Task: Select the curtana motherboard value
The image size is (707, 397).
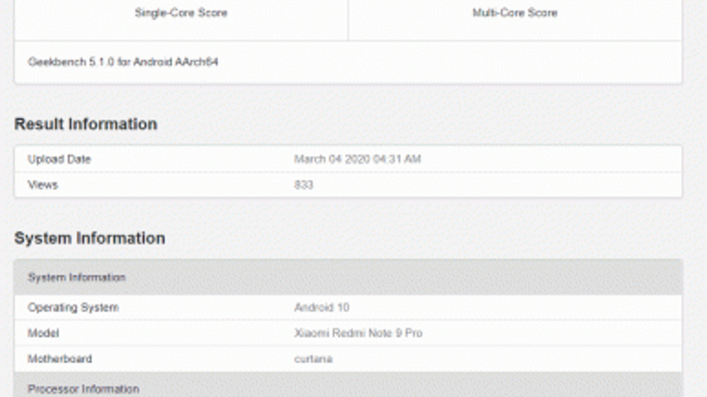Action: coord(313,359)
